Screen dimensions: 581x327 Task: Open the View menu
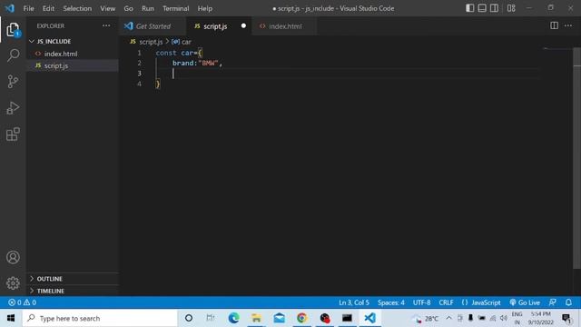(107, 8)
